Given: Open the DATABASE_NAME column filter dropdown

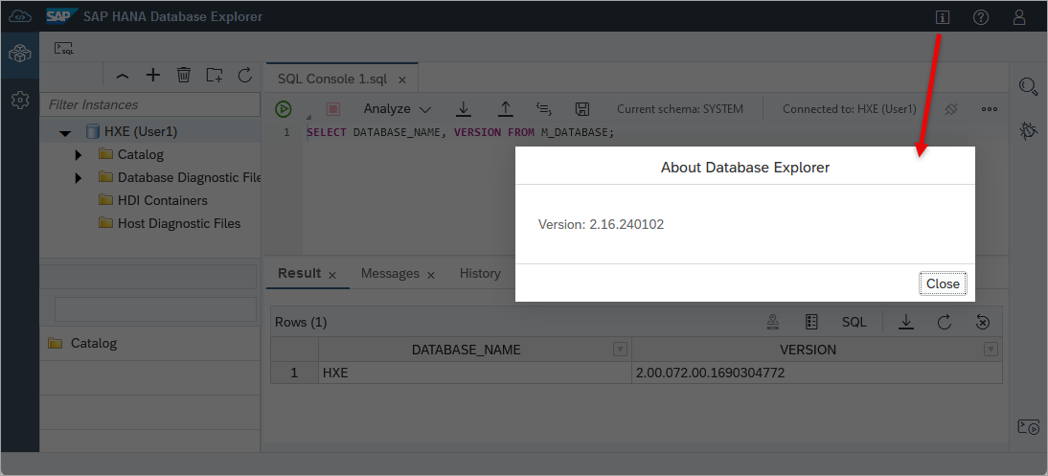Looking at the screenshot, I should [x=620, y=349].
